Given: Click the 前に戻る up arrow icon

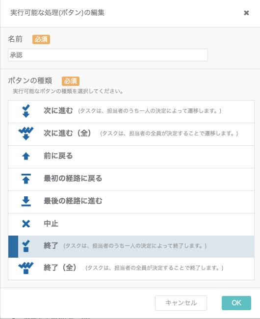Looking at the screenshot, I should click(26, 156).
